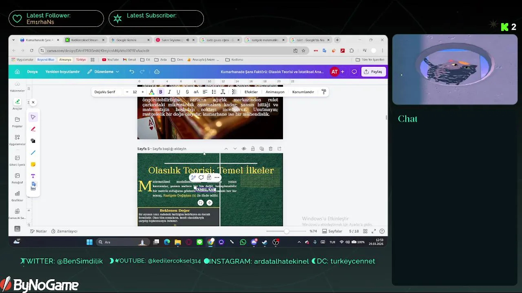Screen dimensions: 522x293
Task: Increase font size with plus button
Action: pos(142,92)
